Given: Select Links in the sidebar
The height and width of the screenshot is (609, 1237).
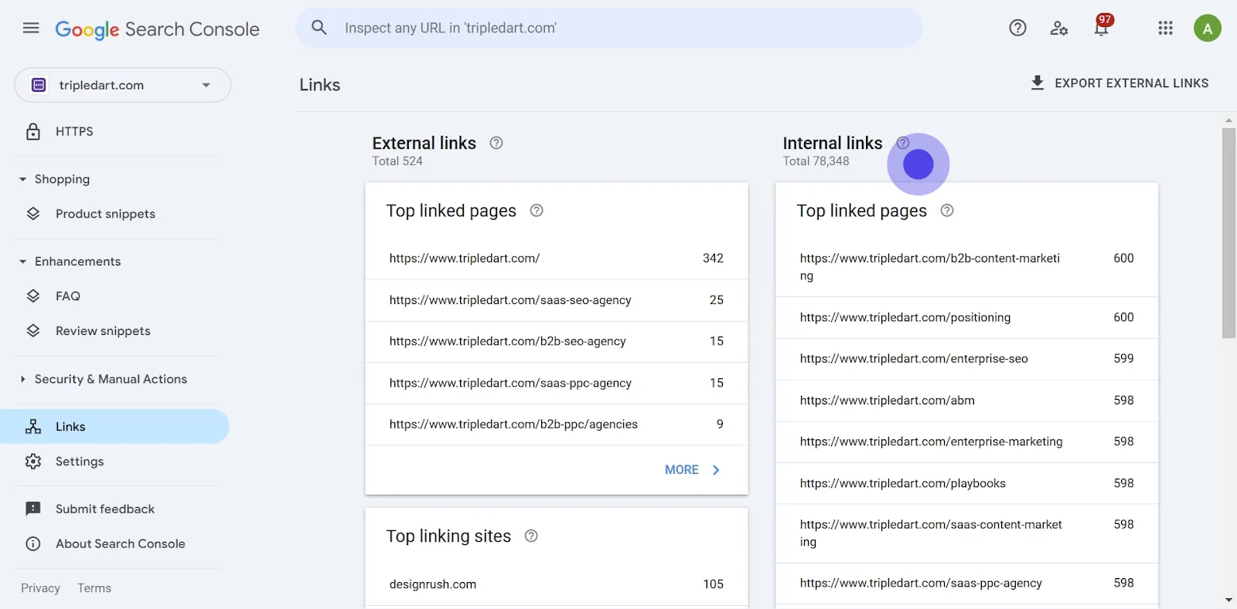Looking at the screenshot, I should click(114, 426).
